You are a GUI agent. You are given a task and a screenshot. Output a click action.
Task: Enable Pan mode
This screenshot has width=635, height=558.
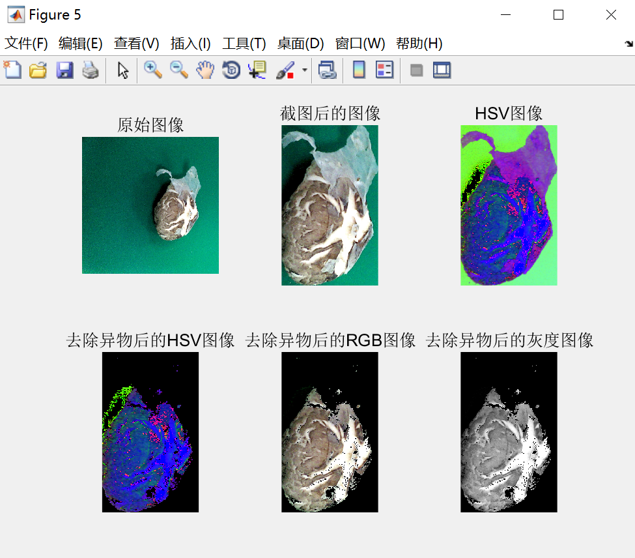(205, 70)
